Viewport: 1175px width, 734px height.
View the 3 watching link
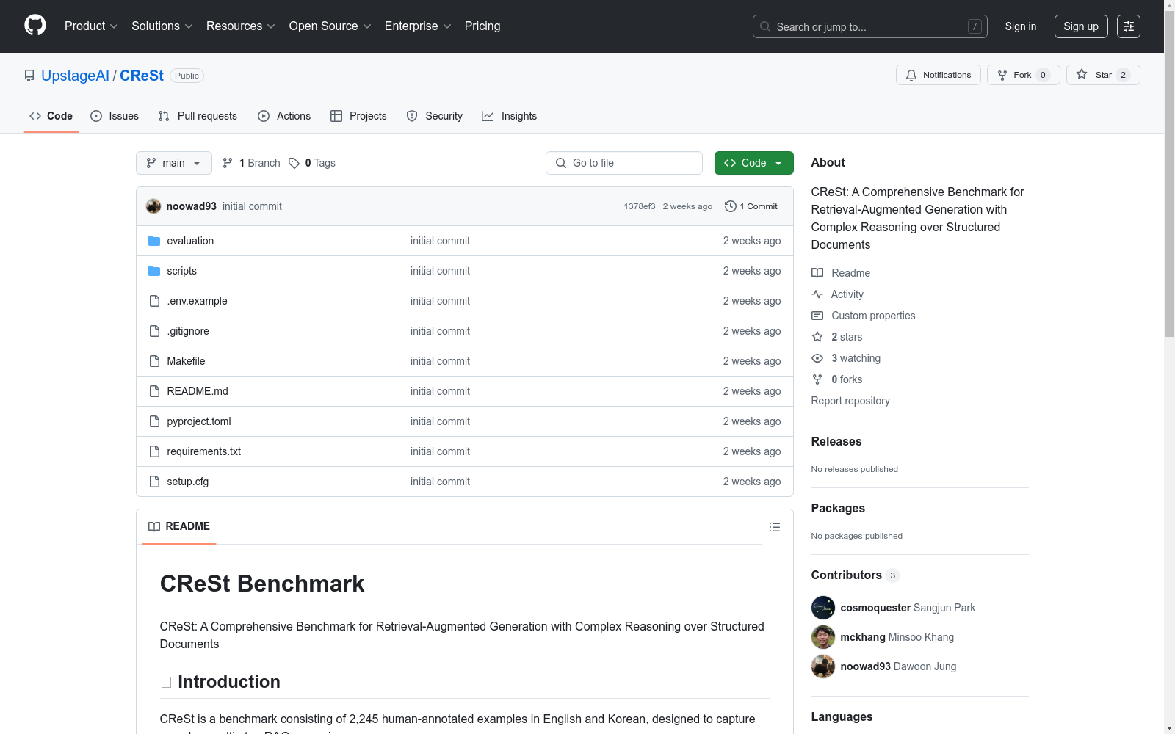846,358
